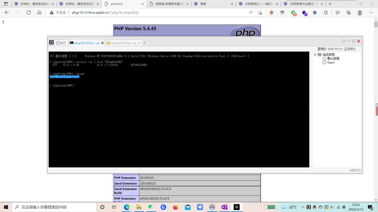Open File Explorer from the taskbar

coord(139,207)
